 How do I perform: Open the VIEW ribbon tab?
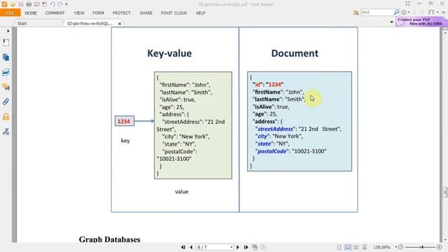tap(79, 13)
